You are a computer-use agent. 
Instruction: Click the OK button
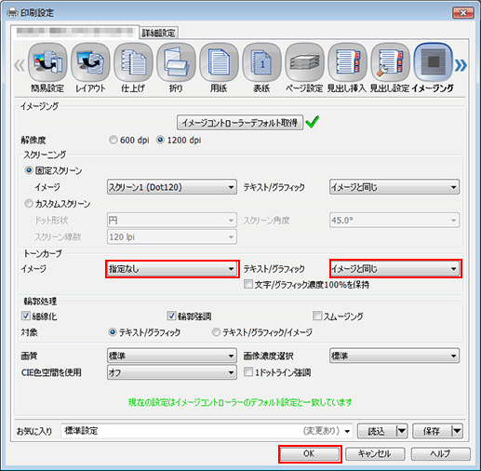coord(310,454)
